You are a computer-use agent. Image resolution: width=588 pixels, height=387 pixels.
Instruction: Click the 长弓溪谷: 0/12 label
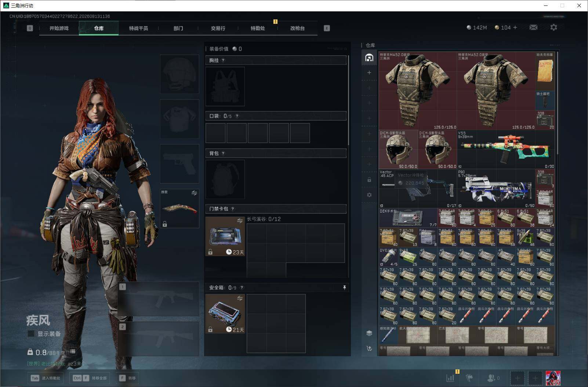click(x=264, y=219)
